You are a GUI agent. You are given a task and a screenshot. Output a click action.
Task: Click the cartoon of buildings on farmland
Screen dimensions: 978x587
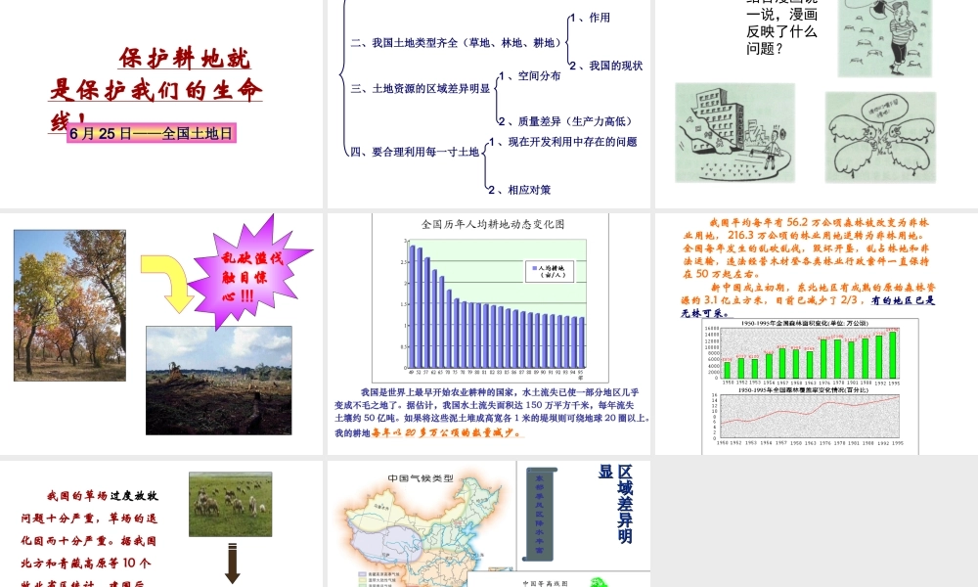click(734, 132)
